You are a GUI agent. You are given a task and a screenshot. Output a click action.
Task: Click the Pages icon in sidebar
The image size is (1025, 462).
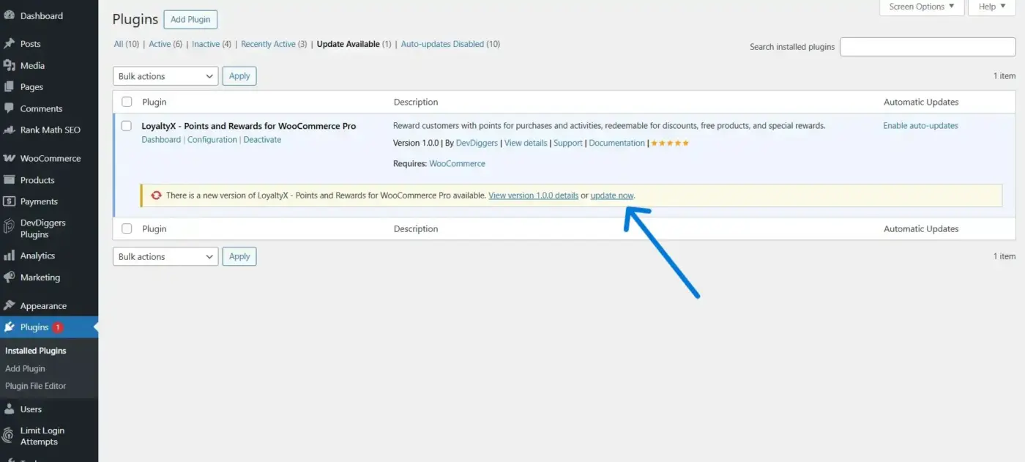point(9,86)
